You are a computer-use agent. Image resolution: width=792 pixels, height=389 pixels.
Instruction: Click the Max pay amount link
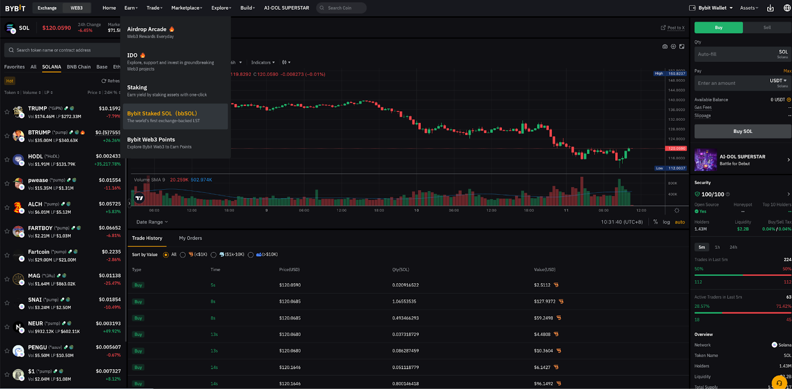point(787,71)
